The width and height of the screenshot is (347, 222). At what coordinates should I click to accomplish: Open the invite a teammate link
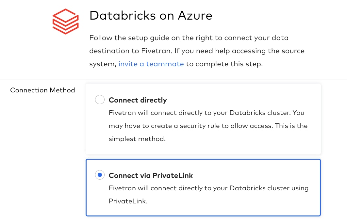tap(151, 64)
